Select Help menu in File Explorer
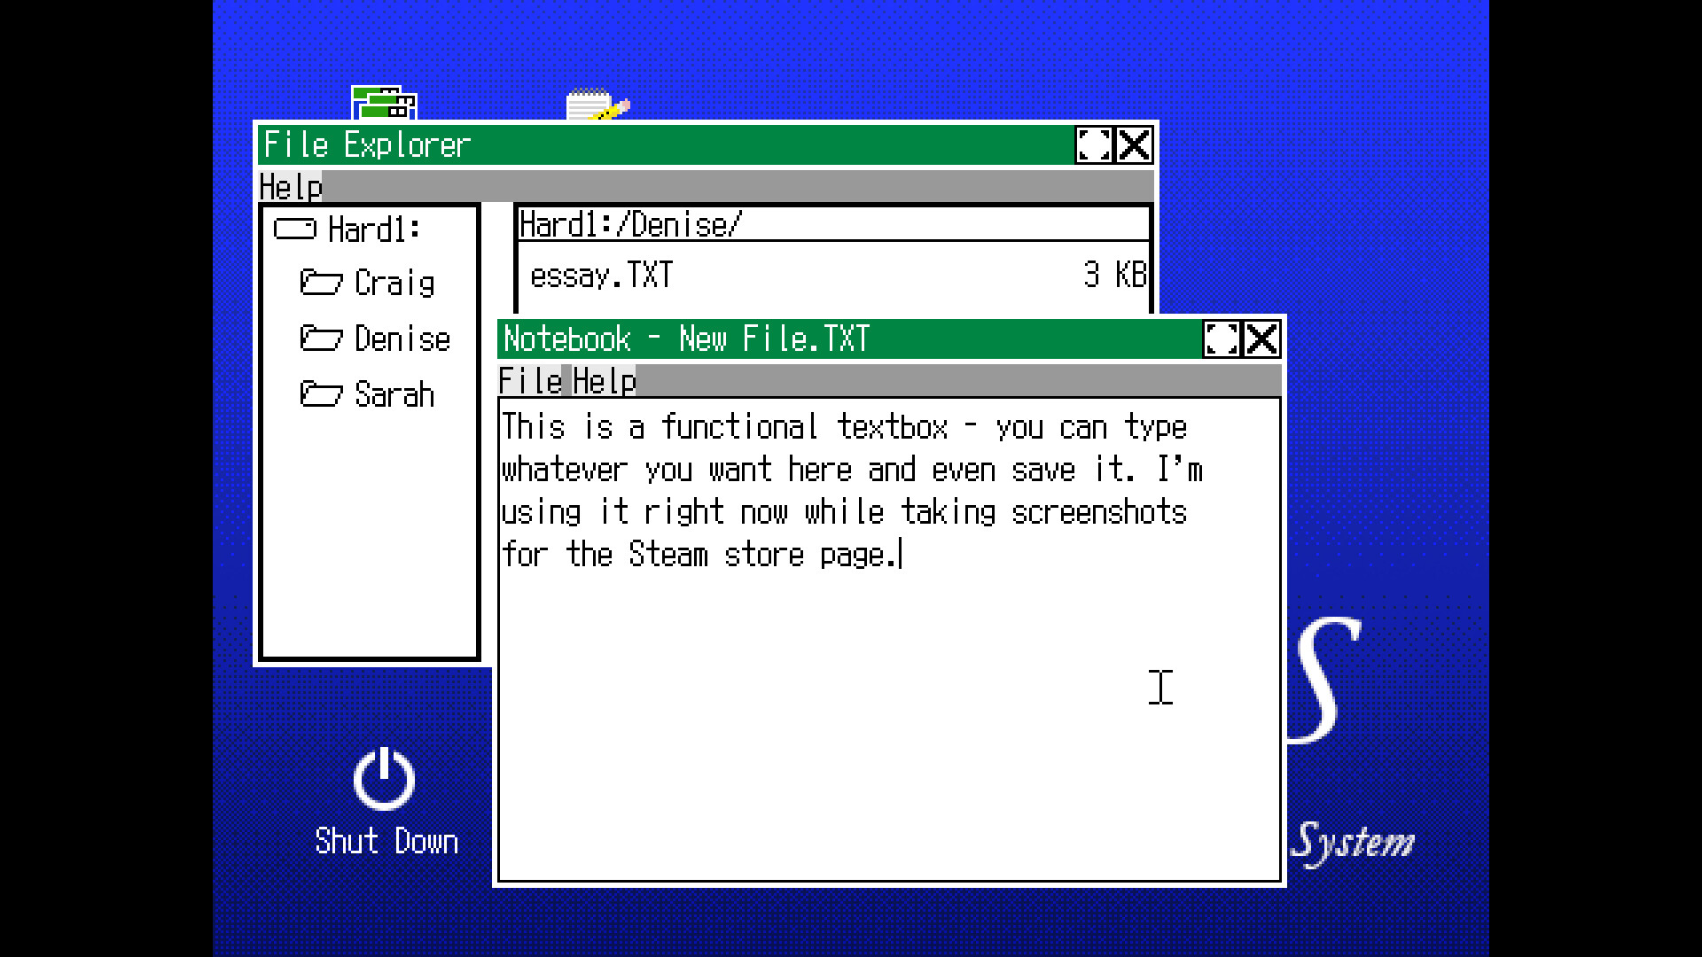 [x=289, y=186]
